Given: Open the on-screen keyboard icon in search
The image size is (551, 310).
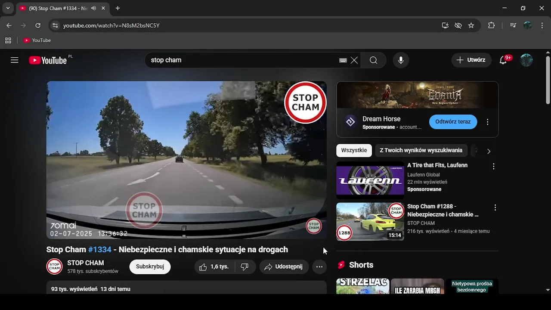Looking at the screenshot, I should (343, 60).
